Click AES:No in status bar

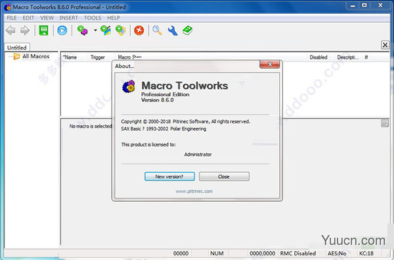(x=337, y=253)
